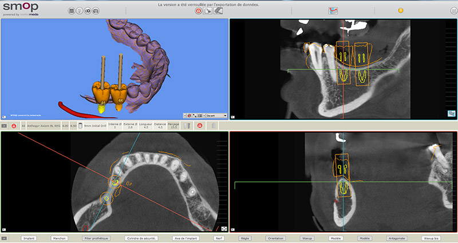The width and height of the screenshot is (458, 243).
Task: Click the Cylindre de sécurité button
Action: pos(141,237)
